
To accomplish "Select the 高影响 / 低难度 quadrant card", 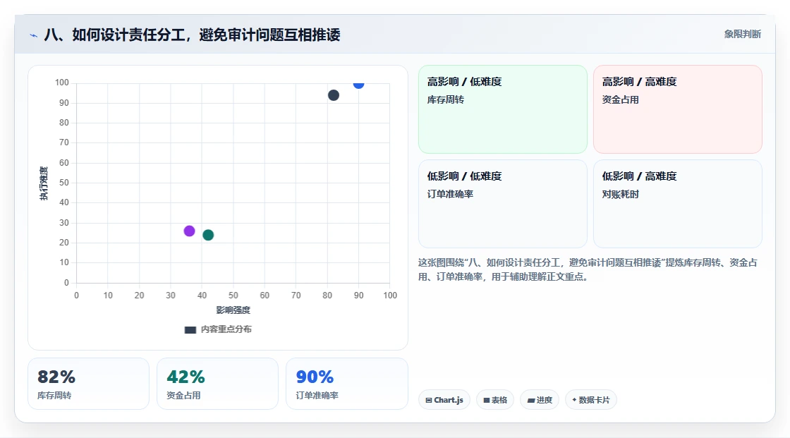I will tap(503, 109).
